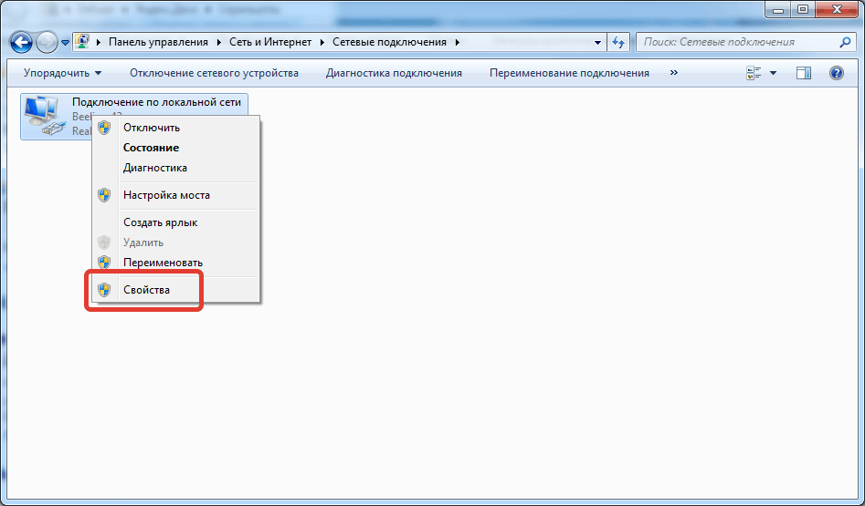Show more toolbar commands via » chevron
This screenshot has height=506, width=865.
tap(674, 73)
